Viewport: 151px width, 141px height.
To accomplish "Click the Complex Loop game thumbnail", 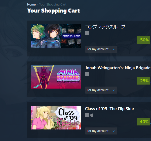I will [56, 36].
